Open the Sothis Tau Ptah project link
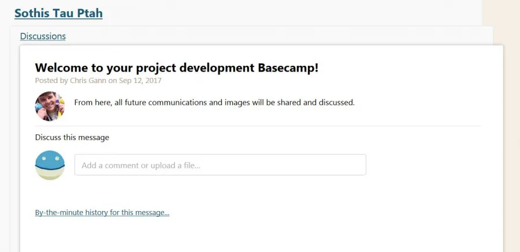This screenshot has height=252, width=520. click(x=58, y=13)
